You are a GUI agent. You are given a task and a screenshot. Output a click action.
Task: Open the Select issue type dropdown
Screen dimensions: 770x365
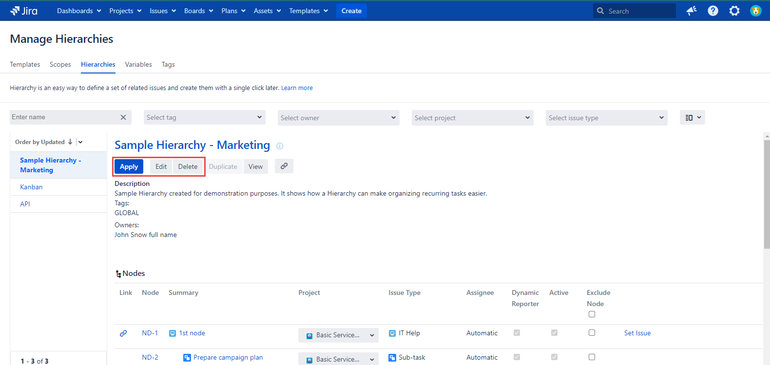point(606,118)
